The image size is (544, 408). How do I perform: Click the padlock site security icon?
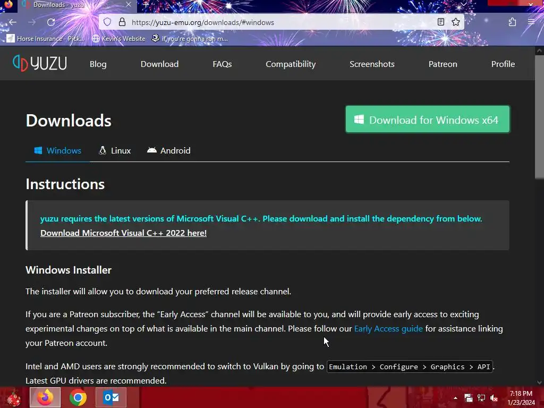point(122,22)
